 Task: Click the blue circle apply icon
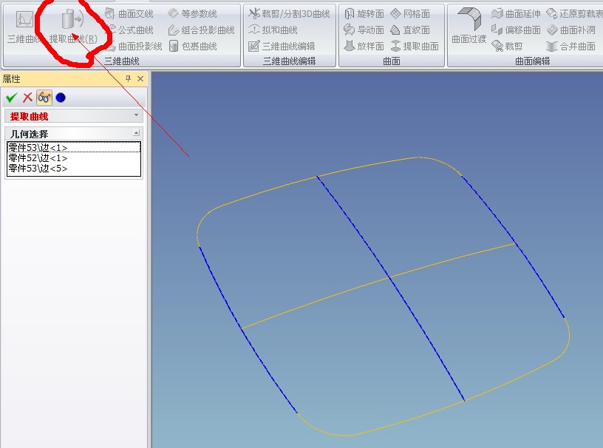pyautogui.click(x=61, y=98)
